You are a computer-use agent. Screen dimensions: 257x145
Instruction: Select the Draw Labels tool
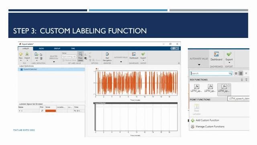(x=80, y=56)
